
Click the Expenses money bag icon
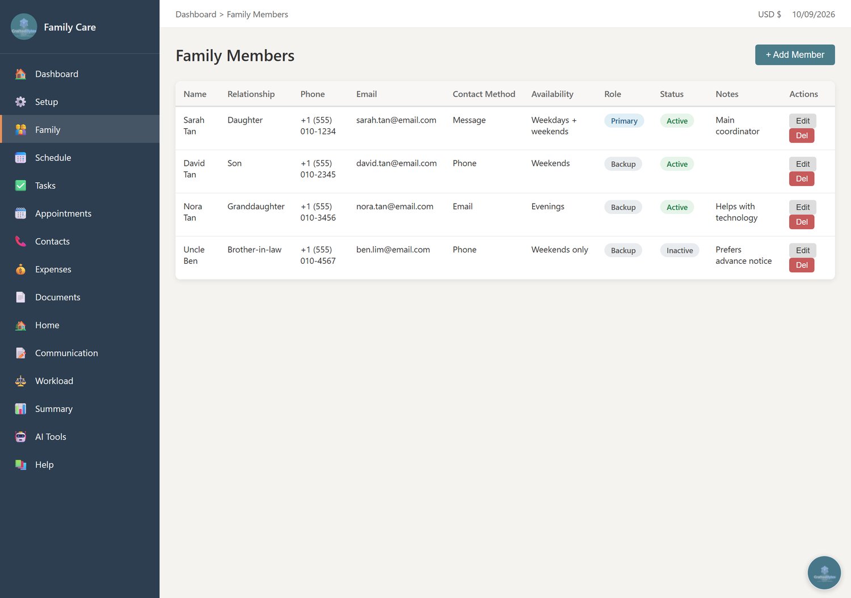pyautogui.click(x=20, y=269)
